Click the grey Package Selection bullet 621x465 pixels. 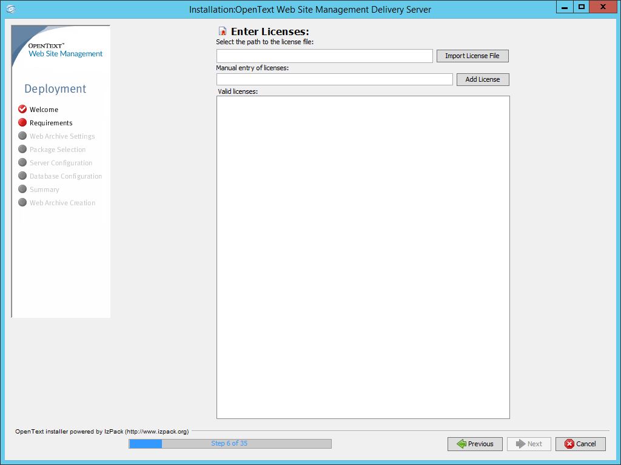pos(22,149)
